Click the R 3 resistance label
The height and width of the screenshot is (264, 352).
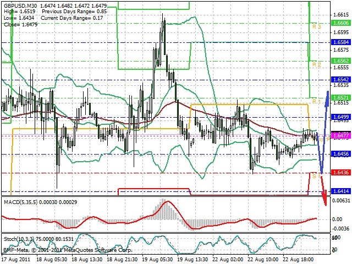pyautogui.click(x=317, y=27)
